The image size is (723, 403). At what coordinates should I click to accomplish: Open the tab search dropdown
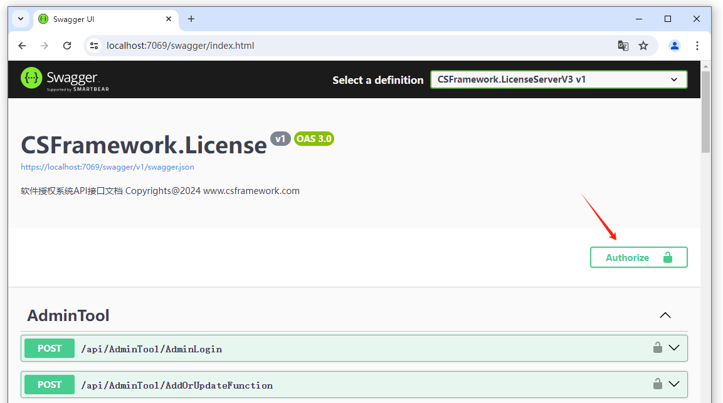21,19
